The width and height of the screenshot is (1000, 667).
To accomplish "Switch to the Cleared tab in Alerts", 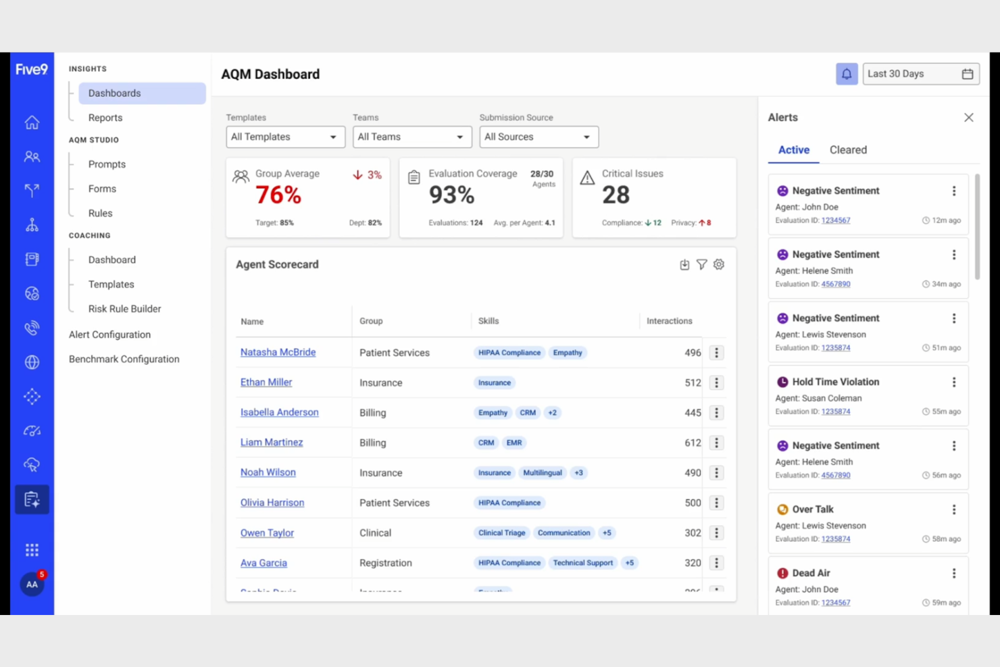I will pos(848,149).
